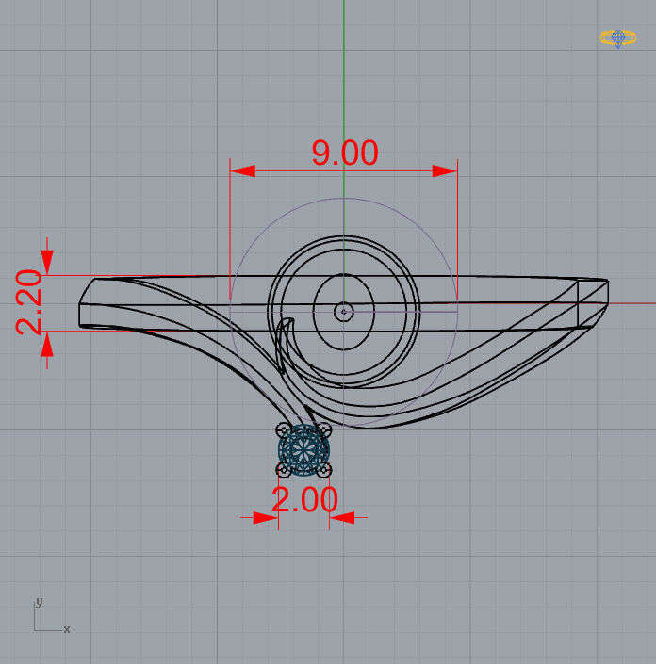Select the 9.00 dimension text

tap(345, 153)
